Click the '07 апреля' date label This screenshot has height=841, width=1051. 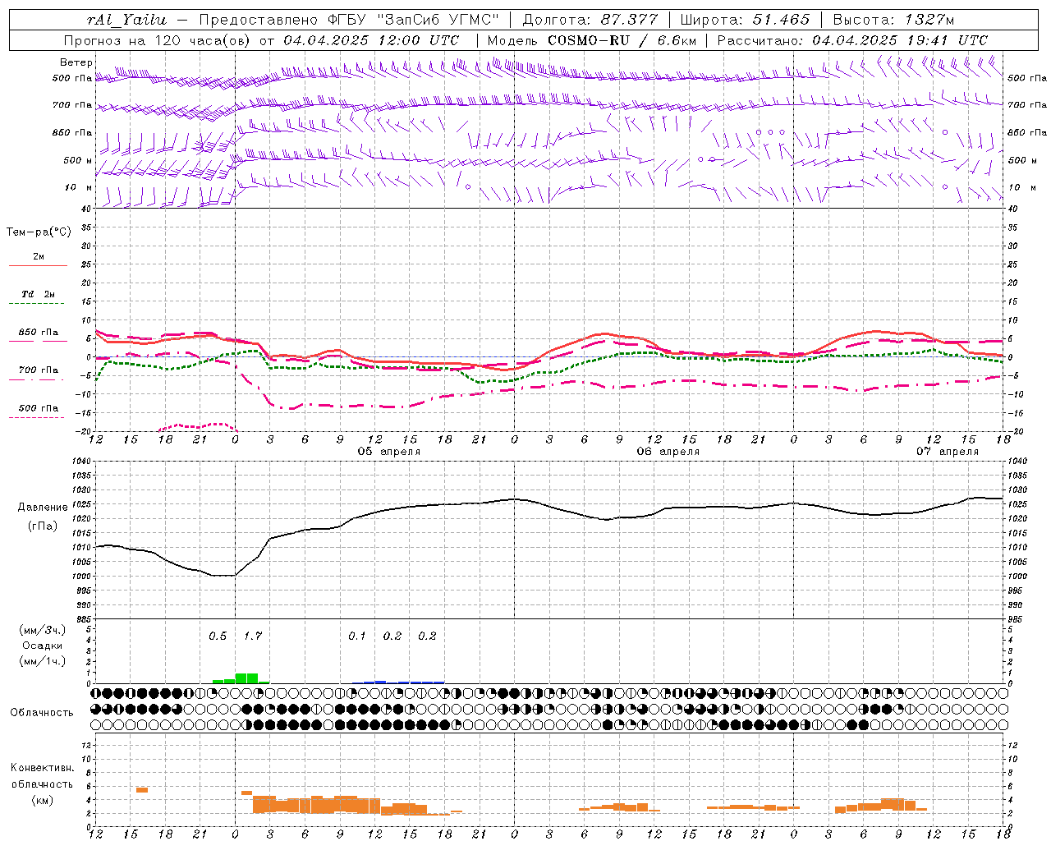point(948,452)
